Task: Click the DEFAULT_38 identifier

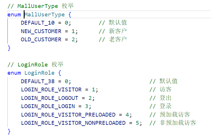Action: (x=38, y=81)
